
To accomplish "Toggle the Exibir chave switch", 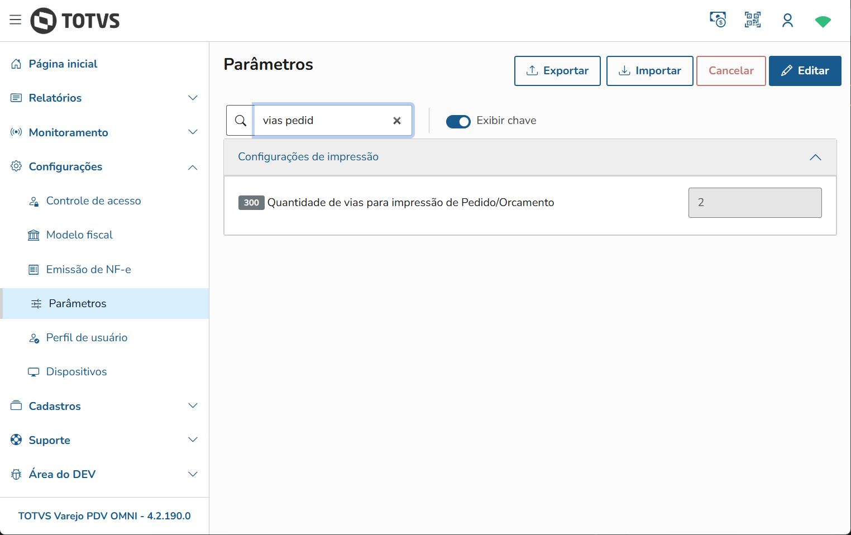I will (458, 121).
